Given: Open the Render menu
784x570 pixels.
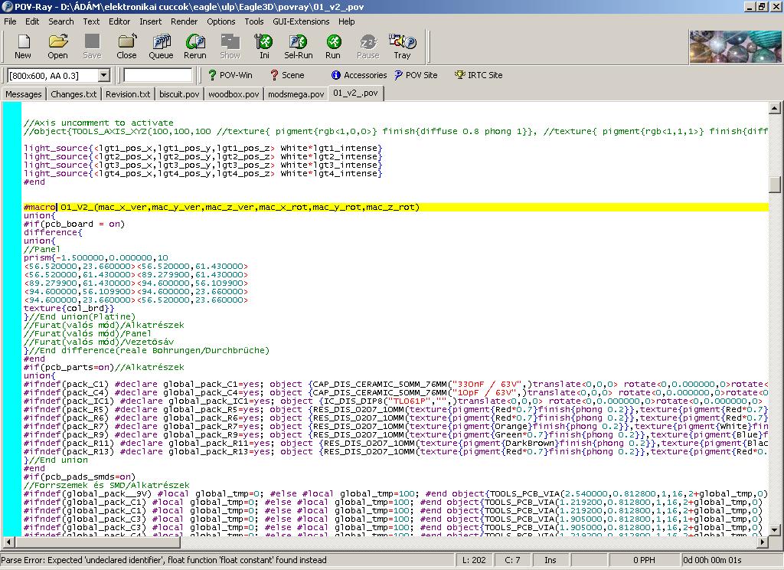Looking at the screenshot, I should click(x=184, y=21).
